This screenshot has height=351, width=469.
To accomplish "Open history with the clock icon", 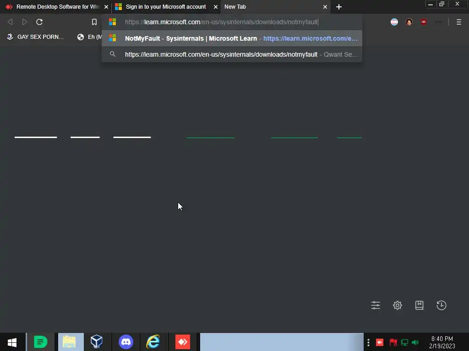I will pyautogui.click(x=441, y=305).
